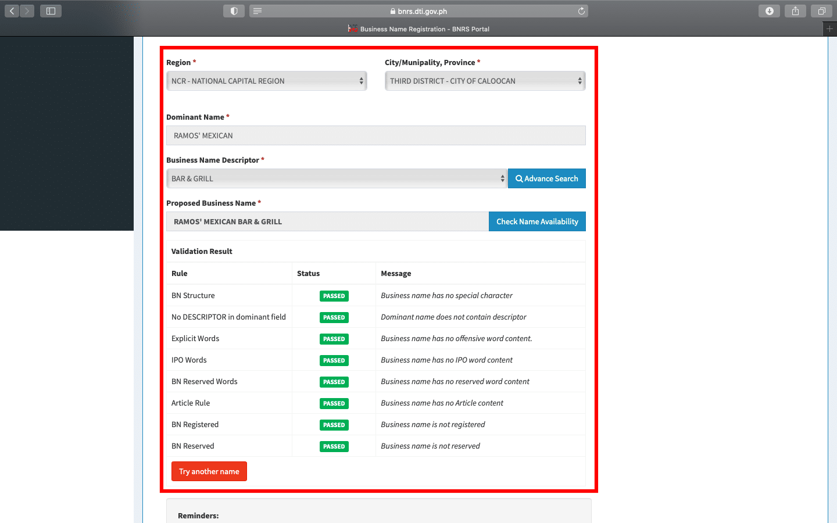Select the Business Name Registration tab
The image size is (837, 523).
(419, 28)
